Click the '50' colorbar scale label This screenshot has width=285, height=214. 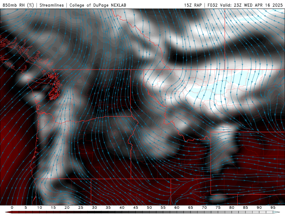149,208
